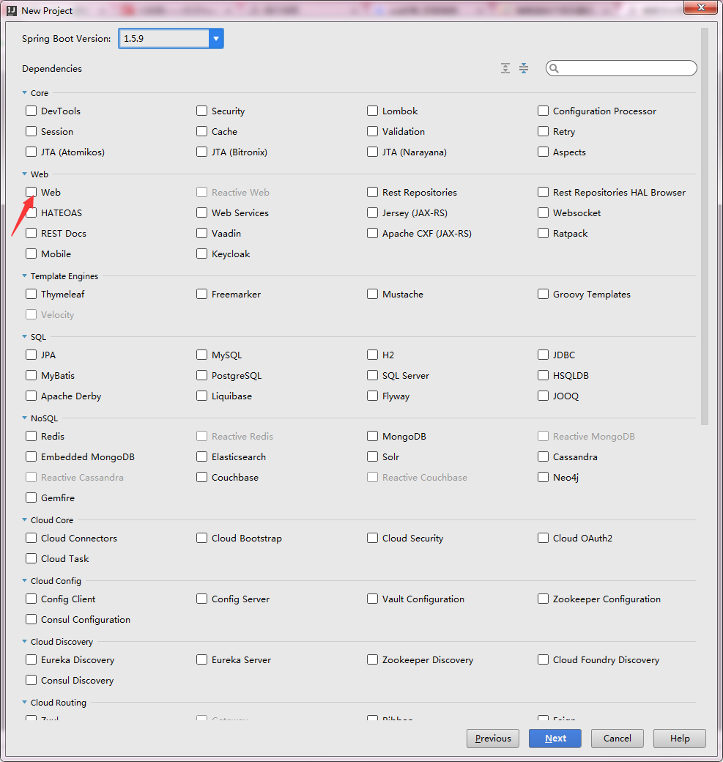723x762 pixels.
Task: Enable the Redis checkbox
Action: 31,436
